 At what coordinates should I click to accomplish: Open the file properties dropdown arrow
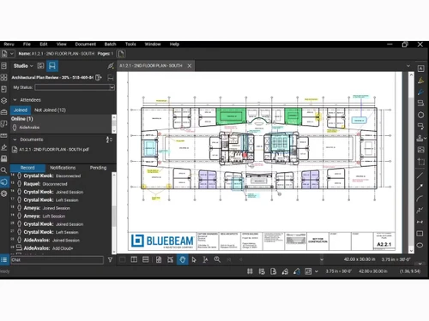coord(12,54)
